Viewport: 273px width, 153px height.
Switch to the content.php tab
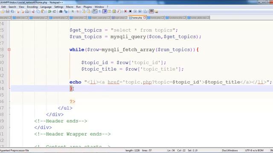58,18
